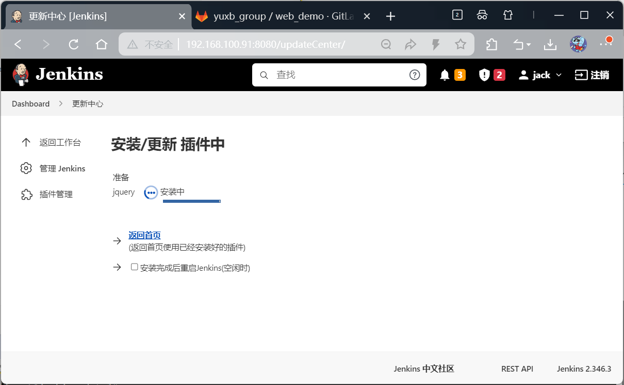Open a new browser tab
Image resolution: width=624 pixels, height=385 pixels.
tap(390, 16)
